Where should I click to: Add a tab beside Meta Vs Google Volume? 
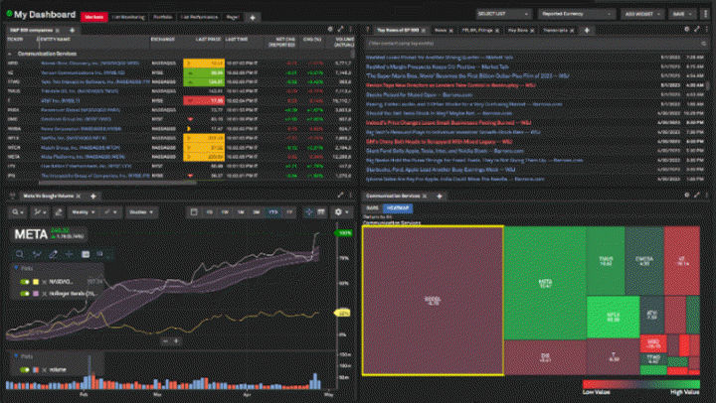[x=93, y=196]
